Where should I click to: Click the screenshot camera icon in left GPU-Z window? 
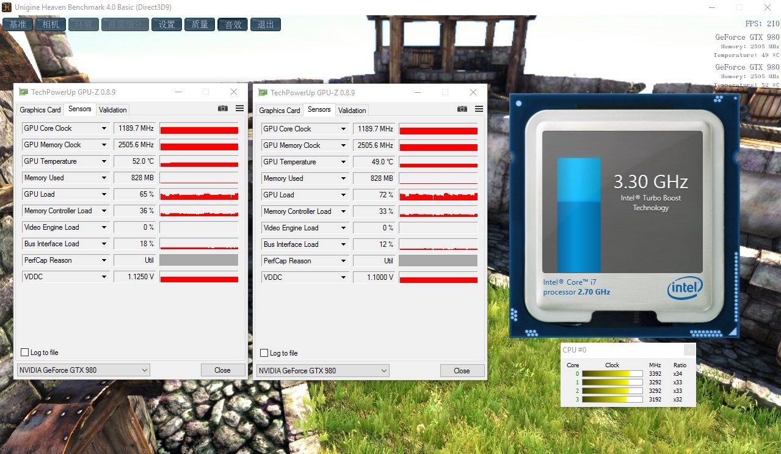(223, 108)
